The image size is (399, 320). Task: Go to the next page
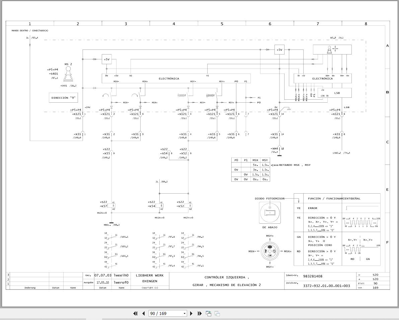click(x=191, y=313)
